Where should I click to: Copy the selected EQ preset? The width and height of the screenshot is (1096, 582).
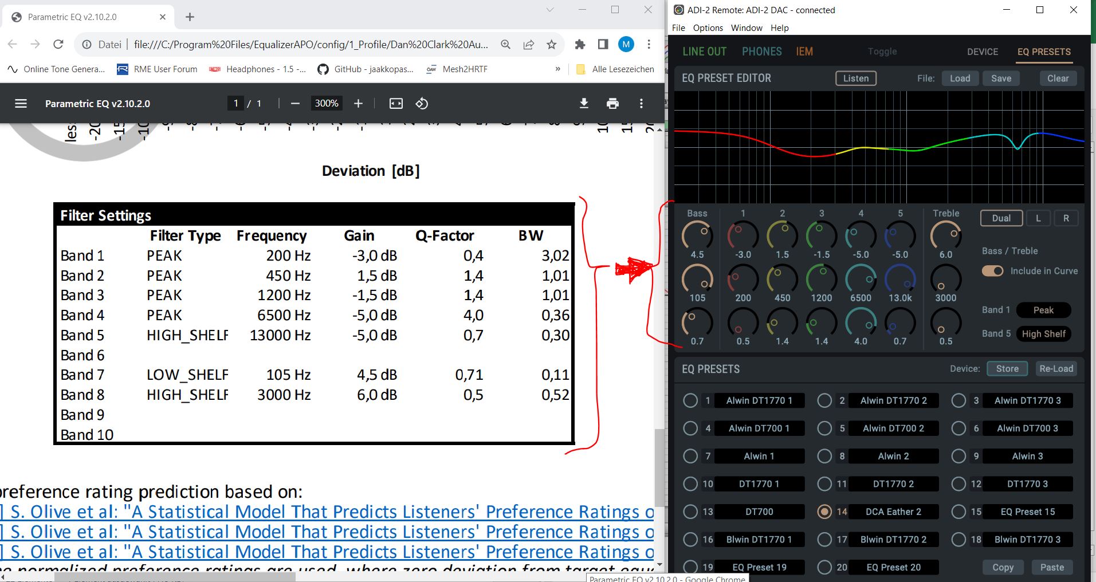click(x=1003, y=567)
